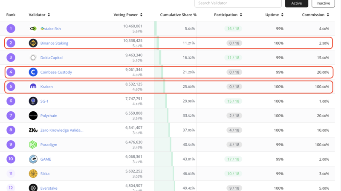Open Kraken validator link
This screenshot has height=191, width=341.
(46, 87)
